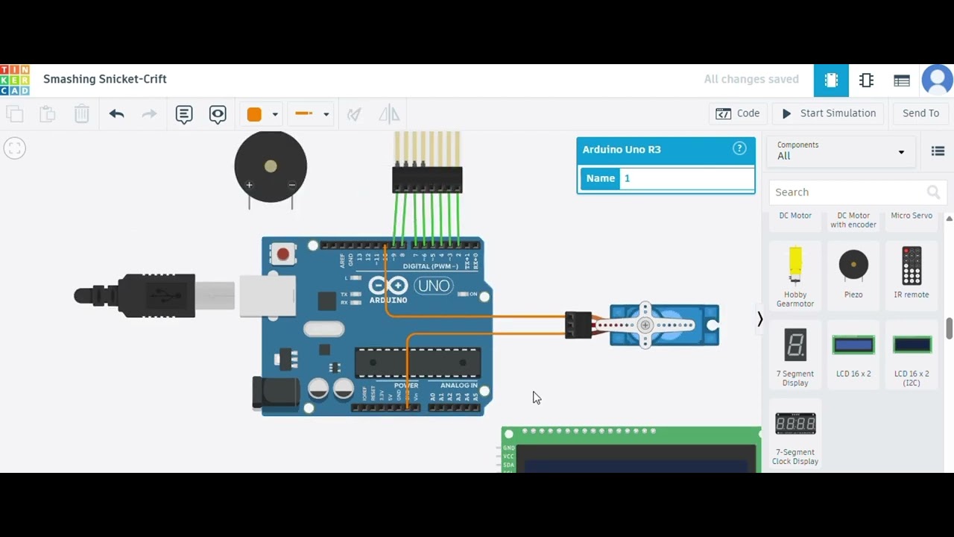This screenshot has height=537, width=954.
Task: Click the copy icon in toolbar
Action: [15, 114]
